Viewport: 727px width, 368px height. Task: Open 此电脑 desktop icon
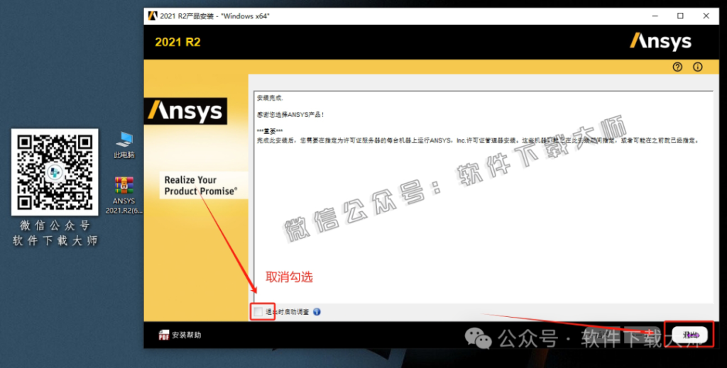pos(124,145)
